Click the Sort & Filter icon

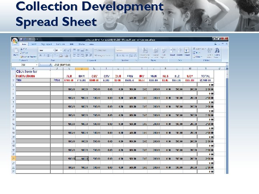pos(210,50)
